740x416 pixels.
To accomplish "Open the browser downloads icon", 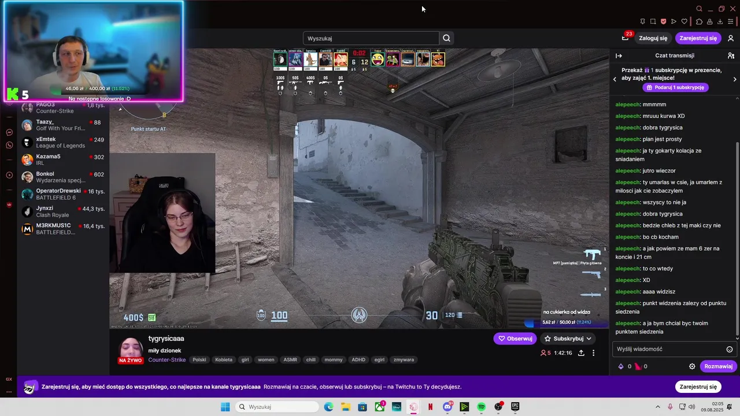I will 720,21.
